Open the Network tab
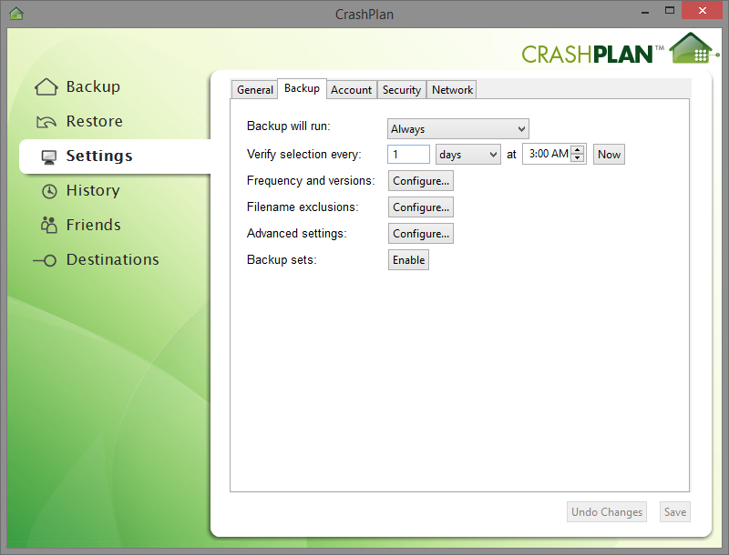The height and width of the screenshot is (555, 729). point(452,89)
